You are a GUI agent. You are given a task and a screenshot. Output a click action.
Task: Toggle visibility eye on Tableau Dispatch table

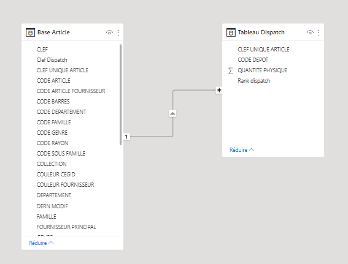(310, 32)
